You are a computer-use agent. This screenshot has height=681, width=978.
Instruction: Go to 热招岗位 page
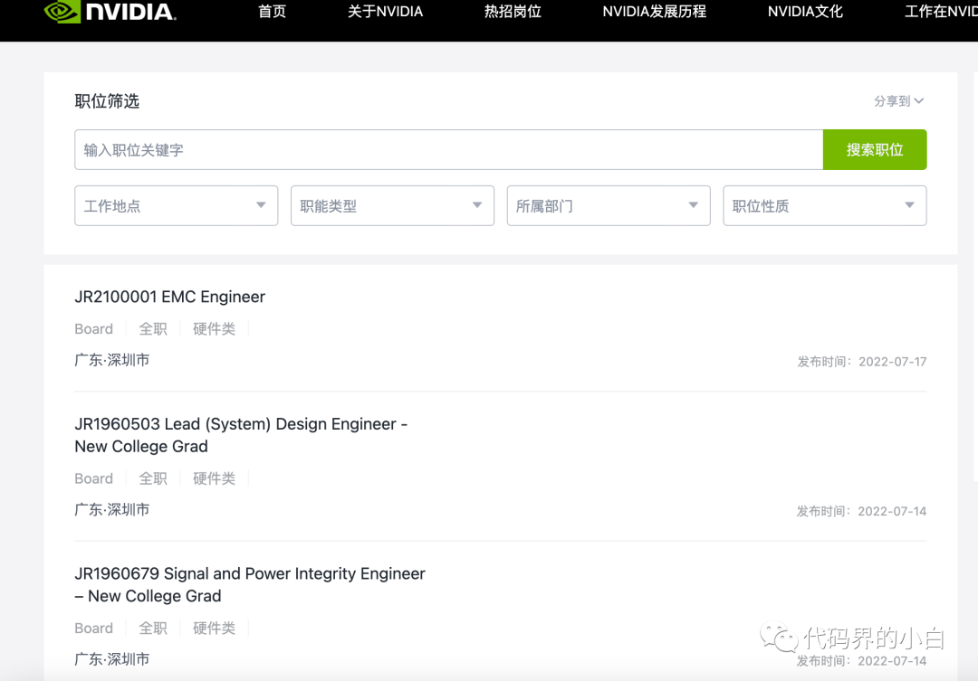pos(513,11)
